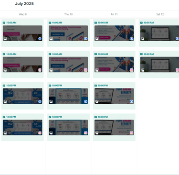Click image media icon on Wed 9 10:00 AM Instagram post

pos(5,70)
